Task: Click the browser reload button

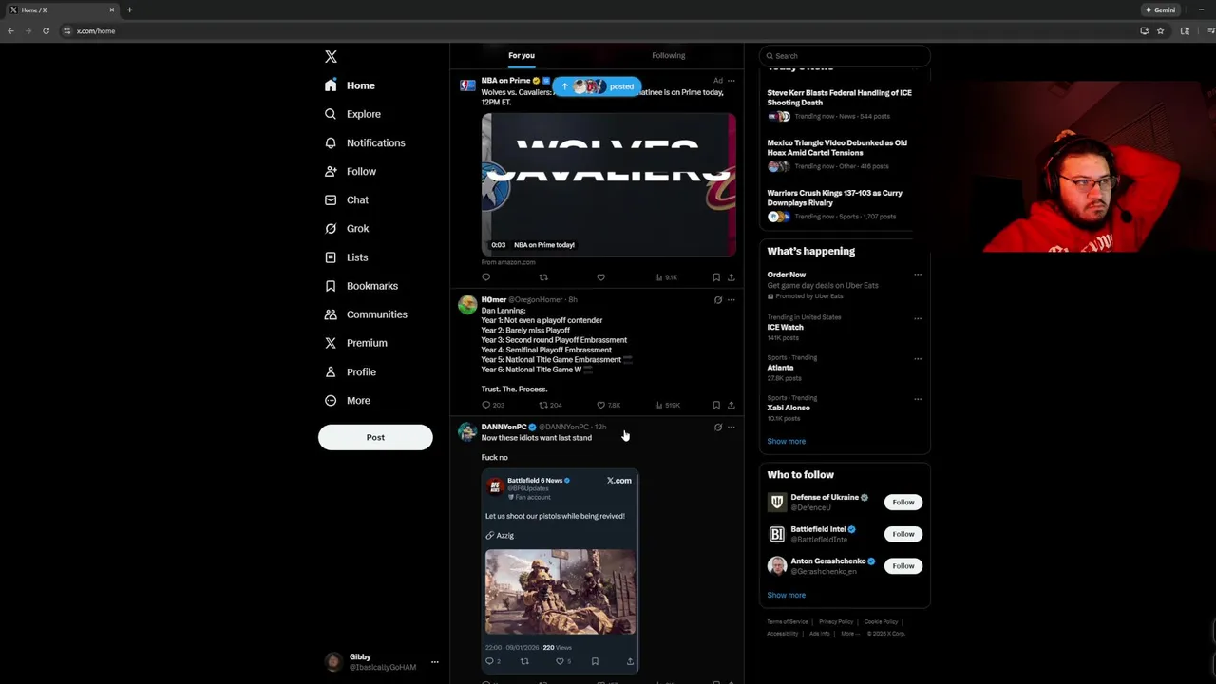Action: (x=46, y=30)
